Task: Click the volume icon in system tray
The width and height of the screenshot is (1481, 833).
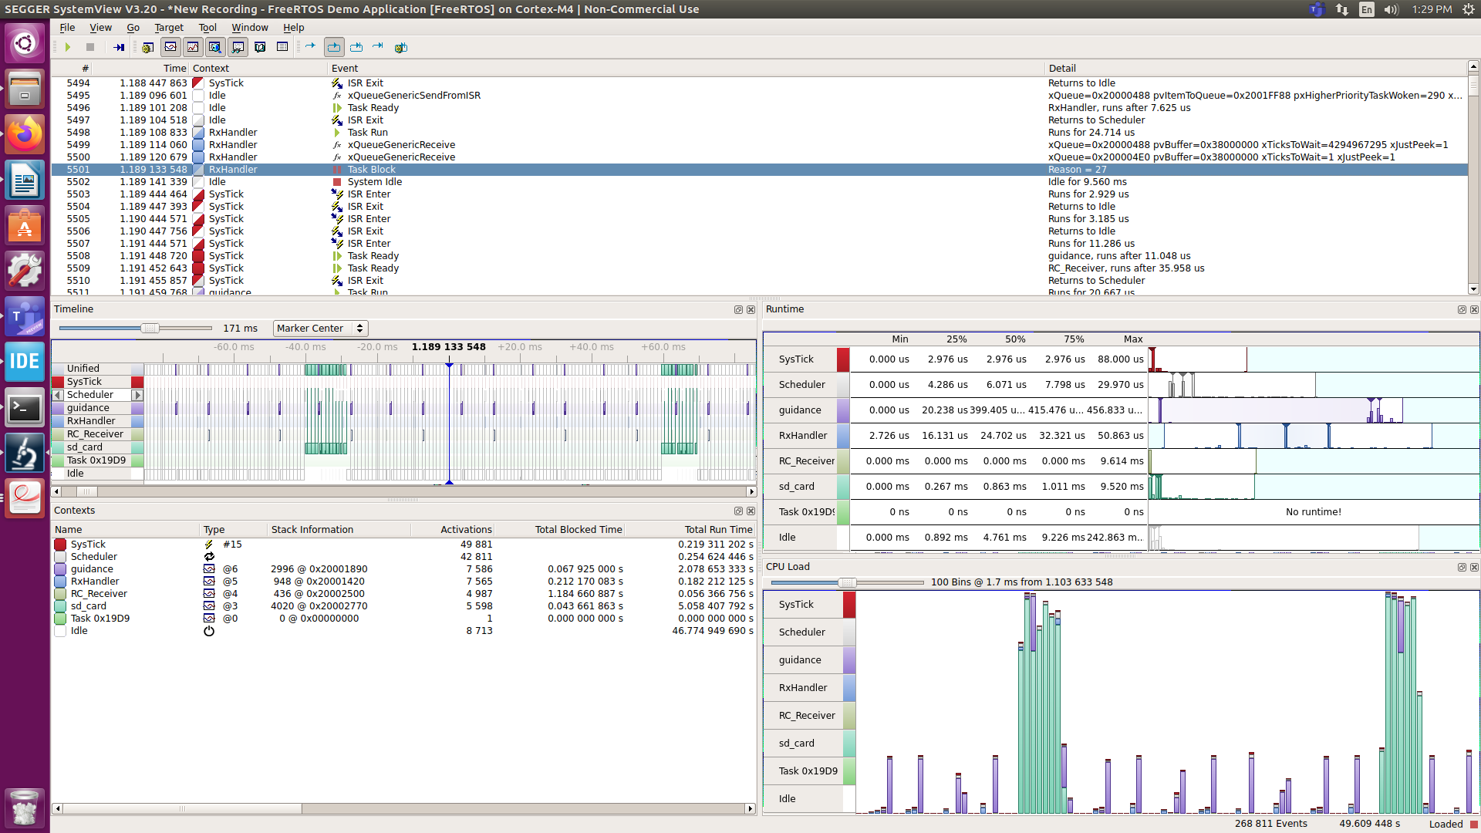Action: point(1391,9)
